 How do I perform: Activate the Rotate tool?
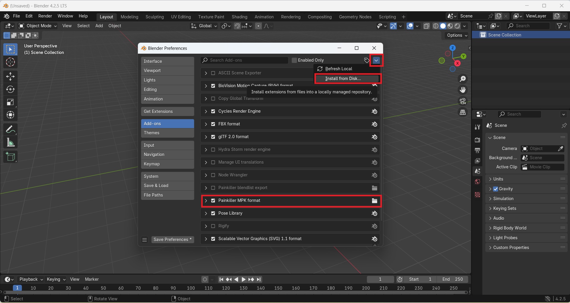pyautogui.click(x=10, y=89)
